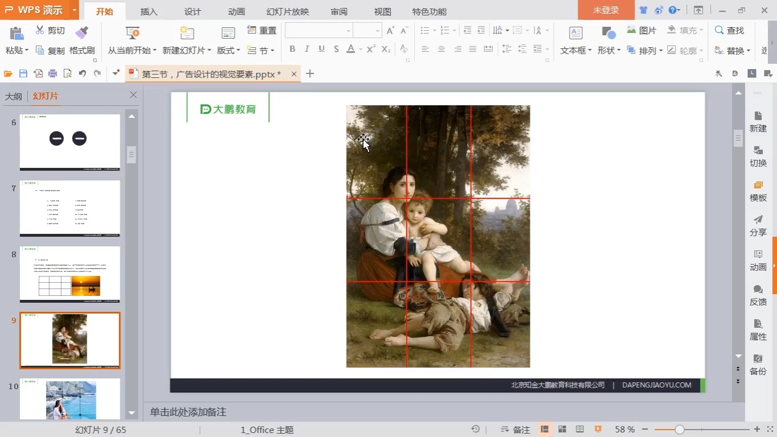Switch to normal view in status bar
Screen dimensions: 777x437
point(545,430)
